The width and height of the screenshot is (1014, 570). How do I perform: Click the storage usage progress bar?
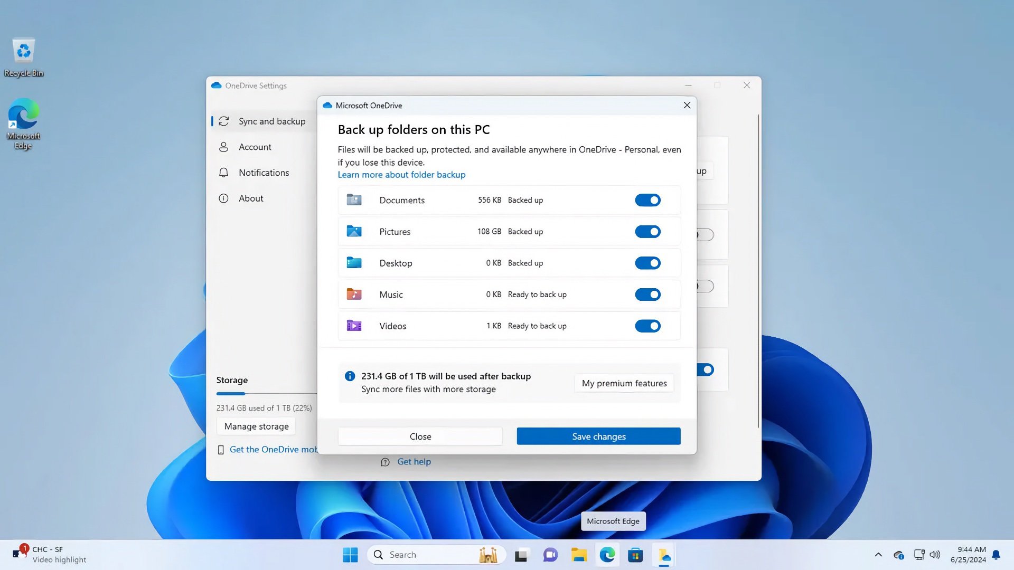point(266,394)
